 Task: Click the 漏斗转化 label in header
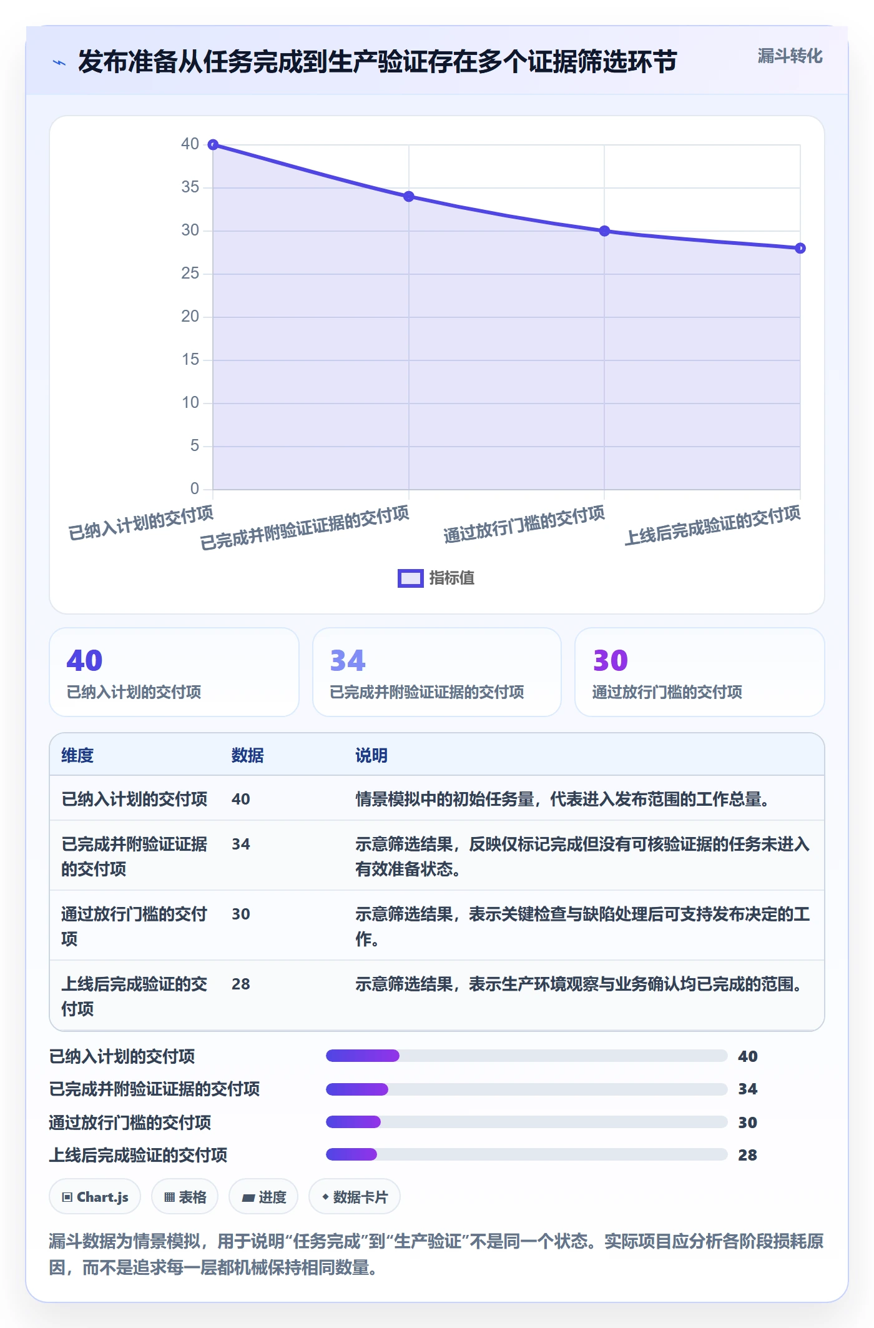[790, 56]
